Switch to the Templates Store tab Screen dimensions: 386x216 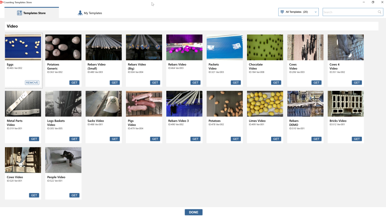tap(32, 13)
